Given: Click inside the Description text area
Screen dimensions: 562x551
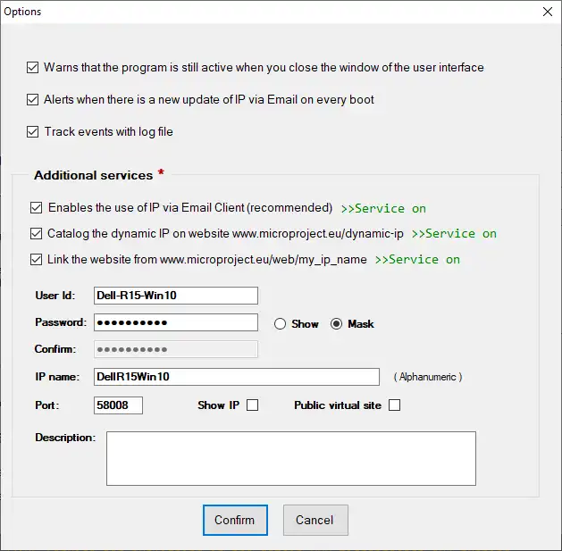Looking at the screenshot, I should pyautogui.click(x=290, y=458).
